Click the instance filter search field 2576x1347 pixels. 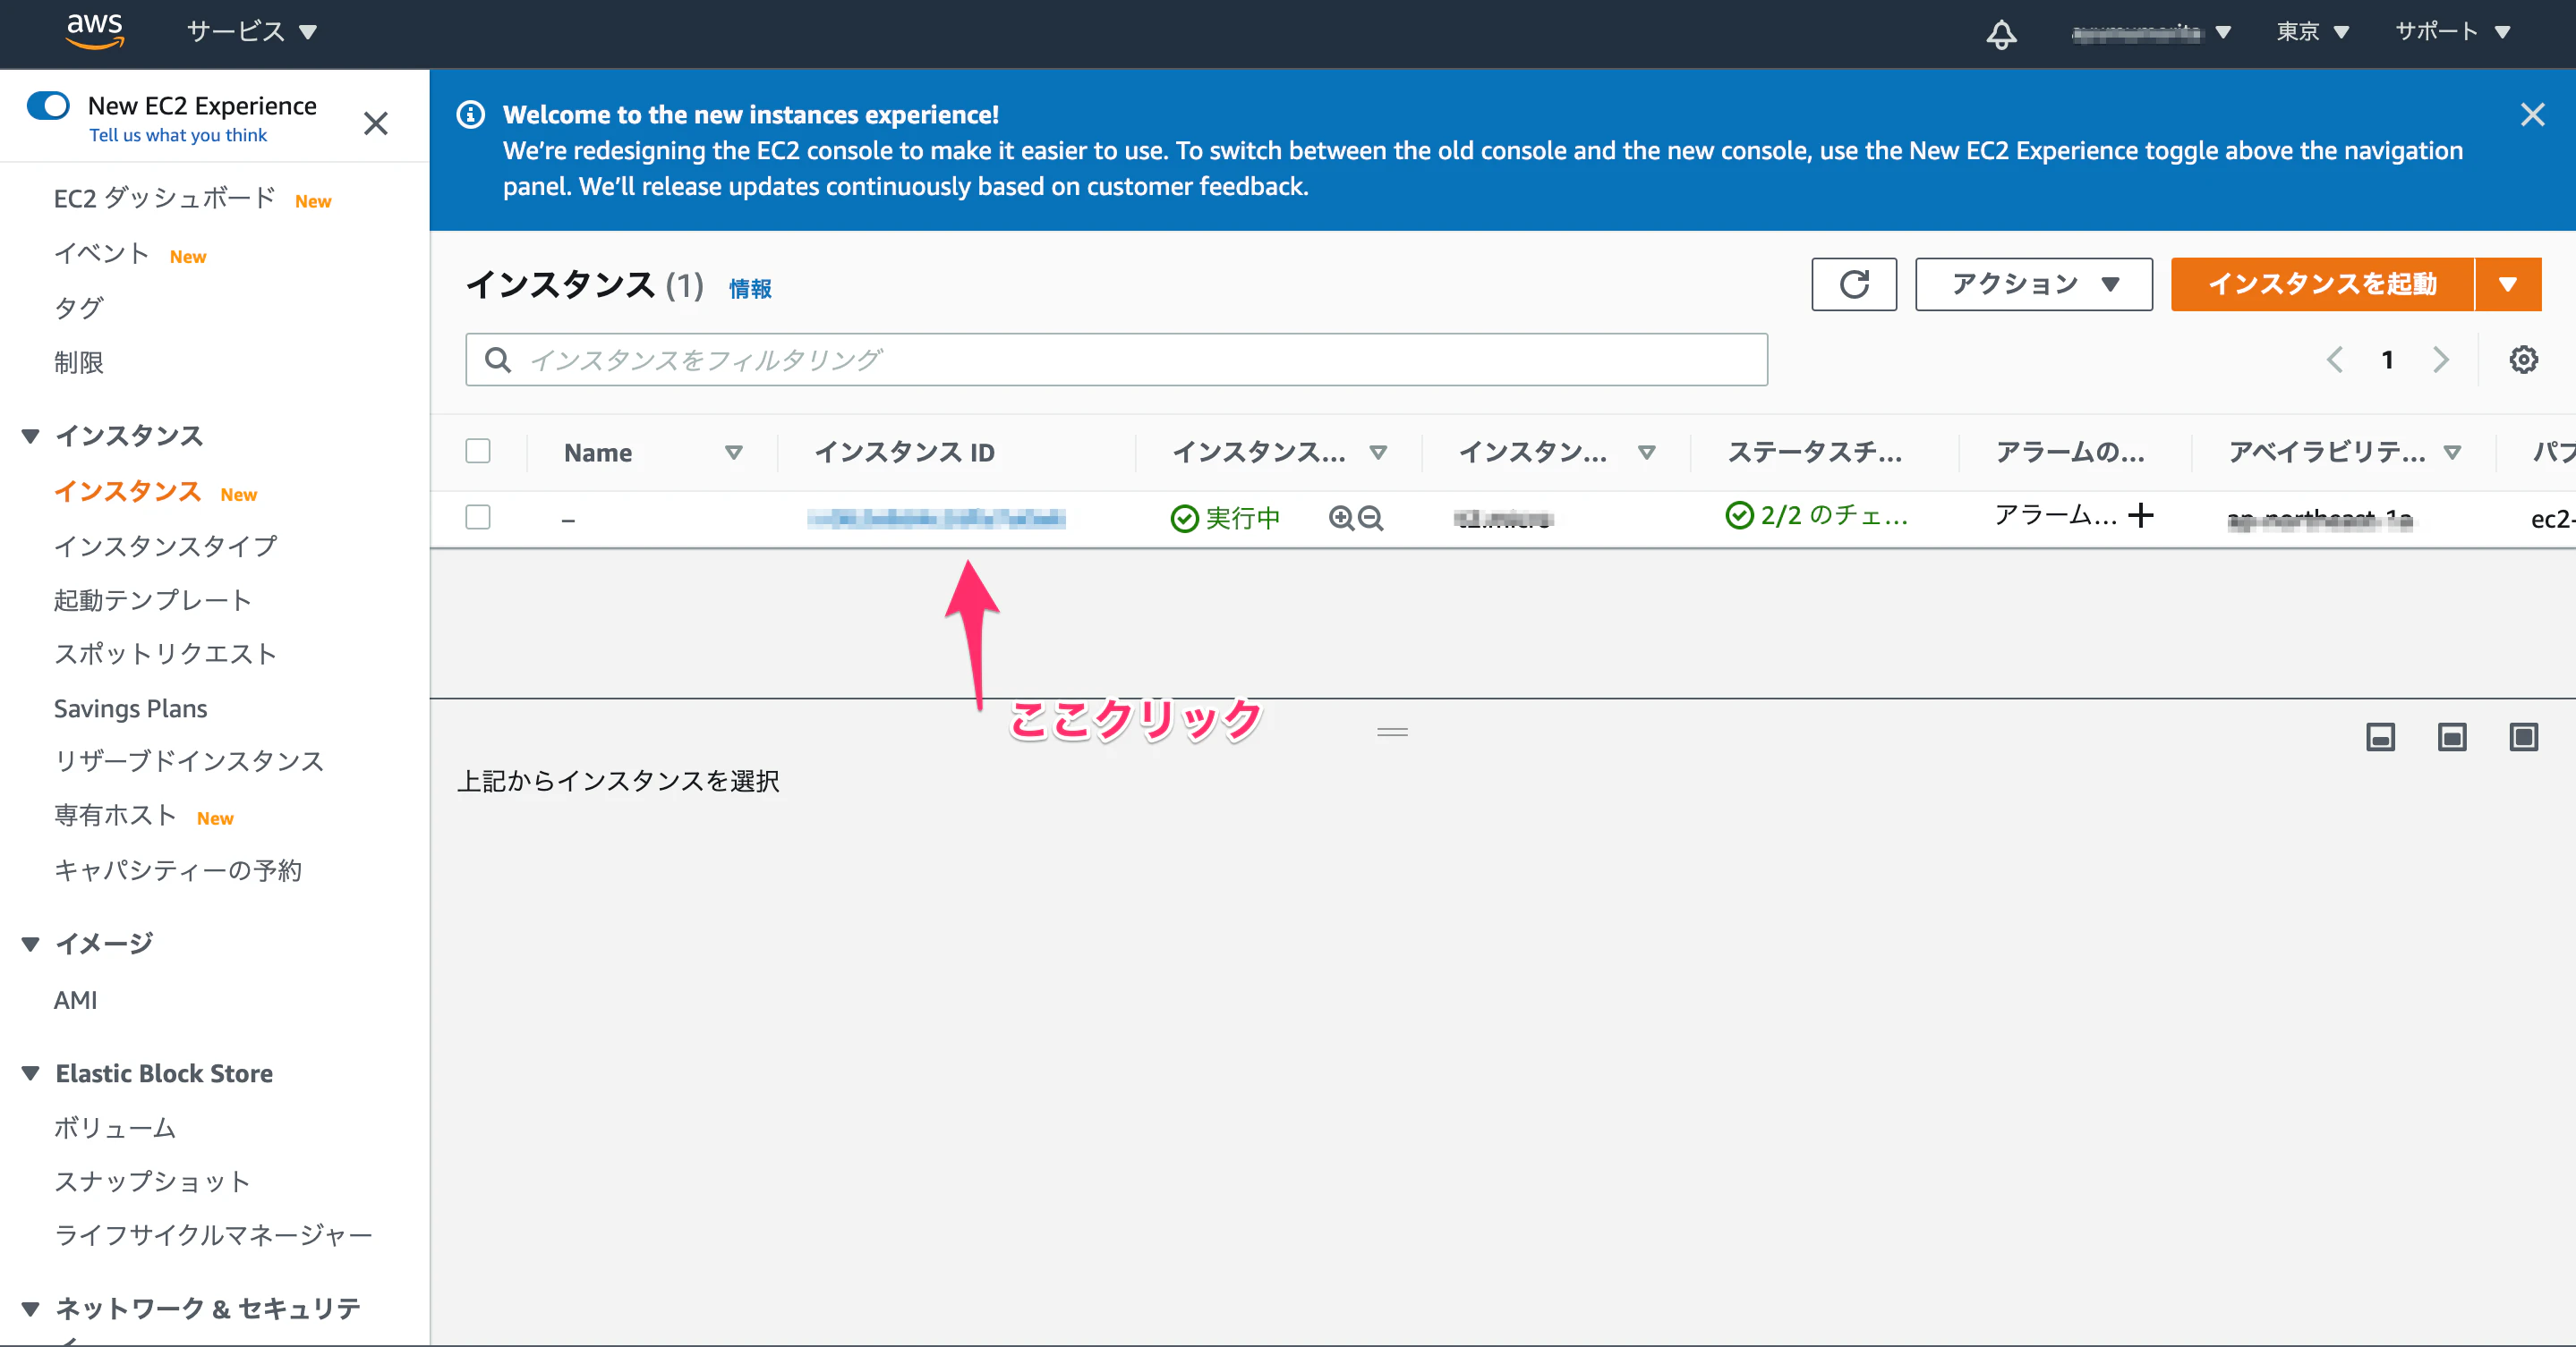click(1116, 360)
